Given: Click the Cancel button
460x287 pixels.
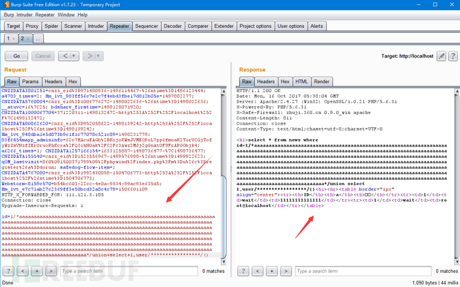Looking at the screenshot, I should [43, 56].
